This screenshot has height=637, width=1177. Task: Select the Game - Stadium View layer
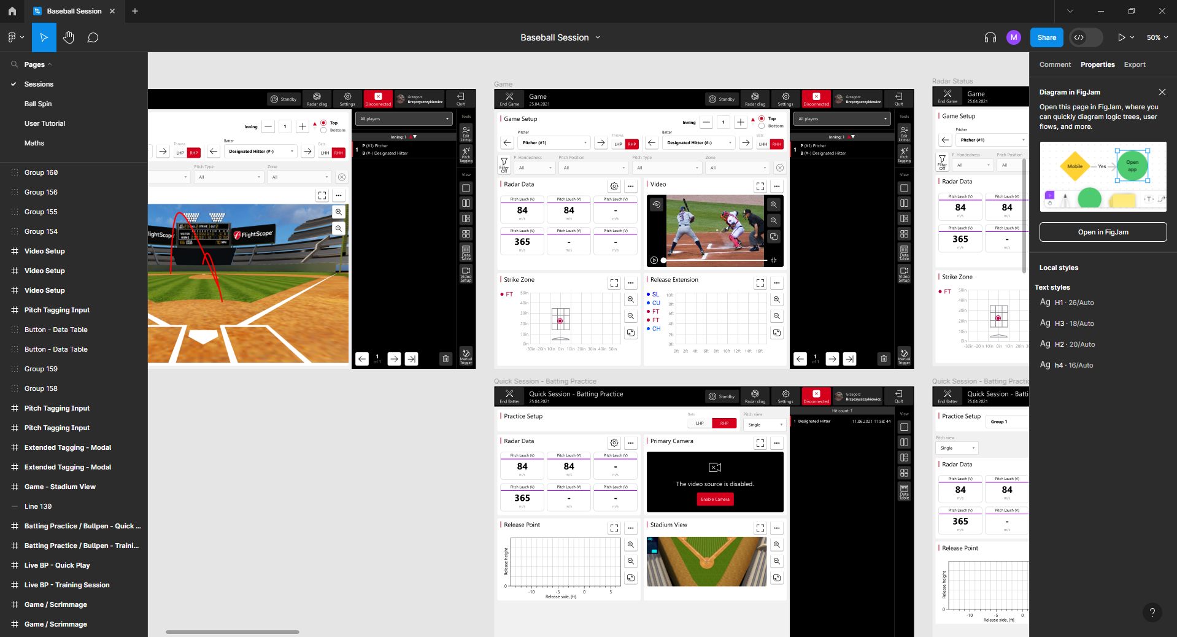tap(60, 487)
